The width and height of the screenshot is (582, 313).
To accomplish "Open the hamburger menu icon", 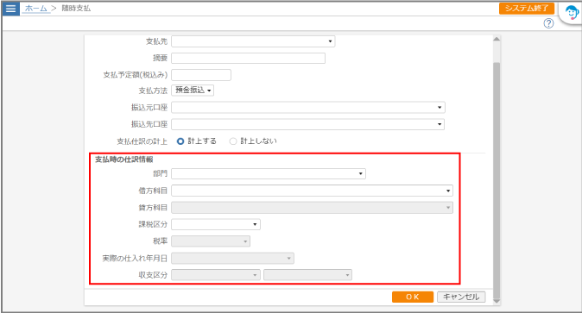I will (10, 8).
